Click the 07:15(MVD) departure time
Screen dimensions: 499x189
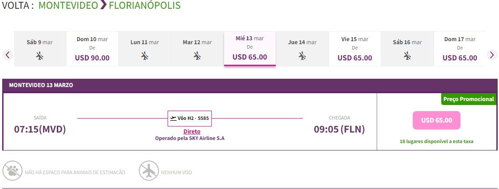pyautogui.click(x=40, y=129)
